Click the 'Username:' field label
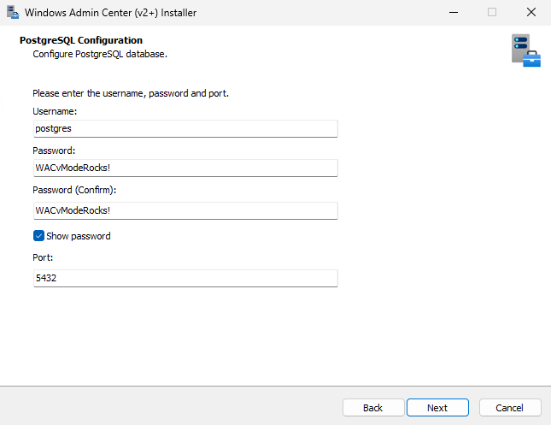 pos(56,111)
